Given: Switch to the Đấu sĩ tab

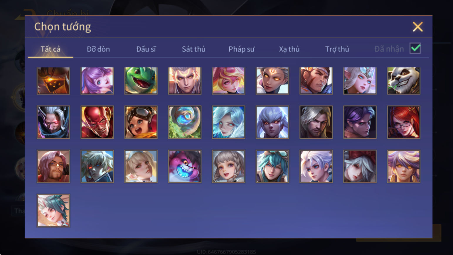Looking at the screenshot, I should pyautogui.click(x=146, y=49).
